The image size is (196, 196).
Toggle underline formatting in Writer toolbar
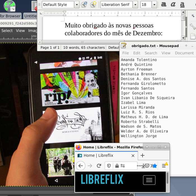[x=182, y=4]
